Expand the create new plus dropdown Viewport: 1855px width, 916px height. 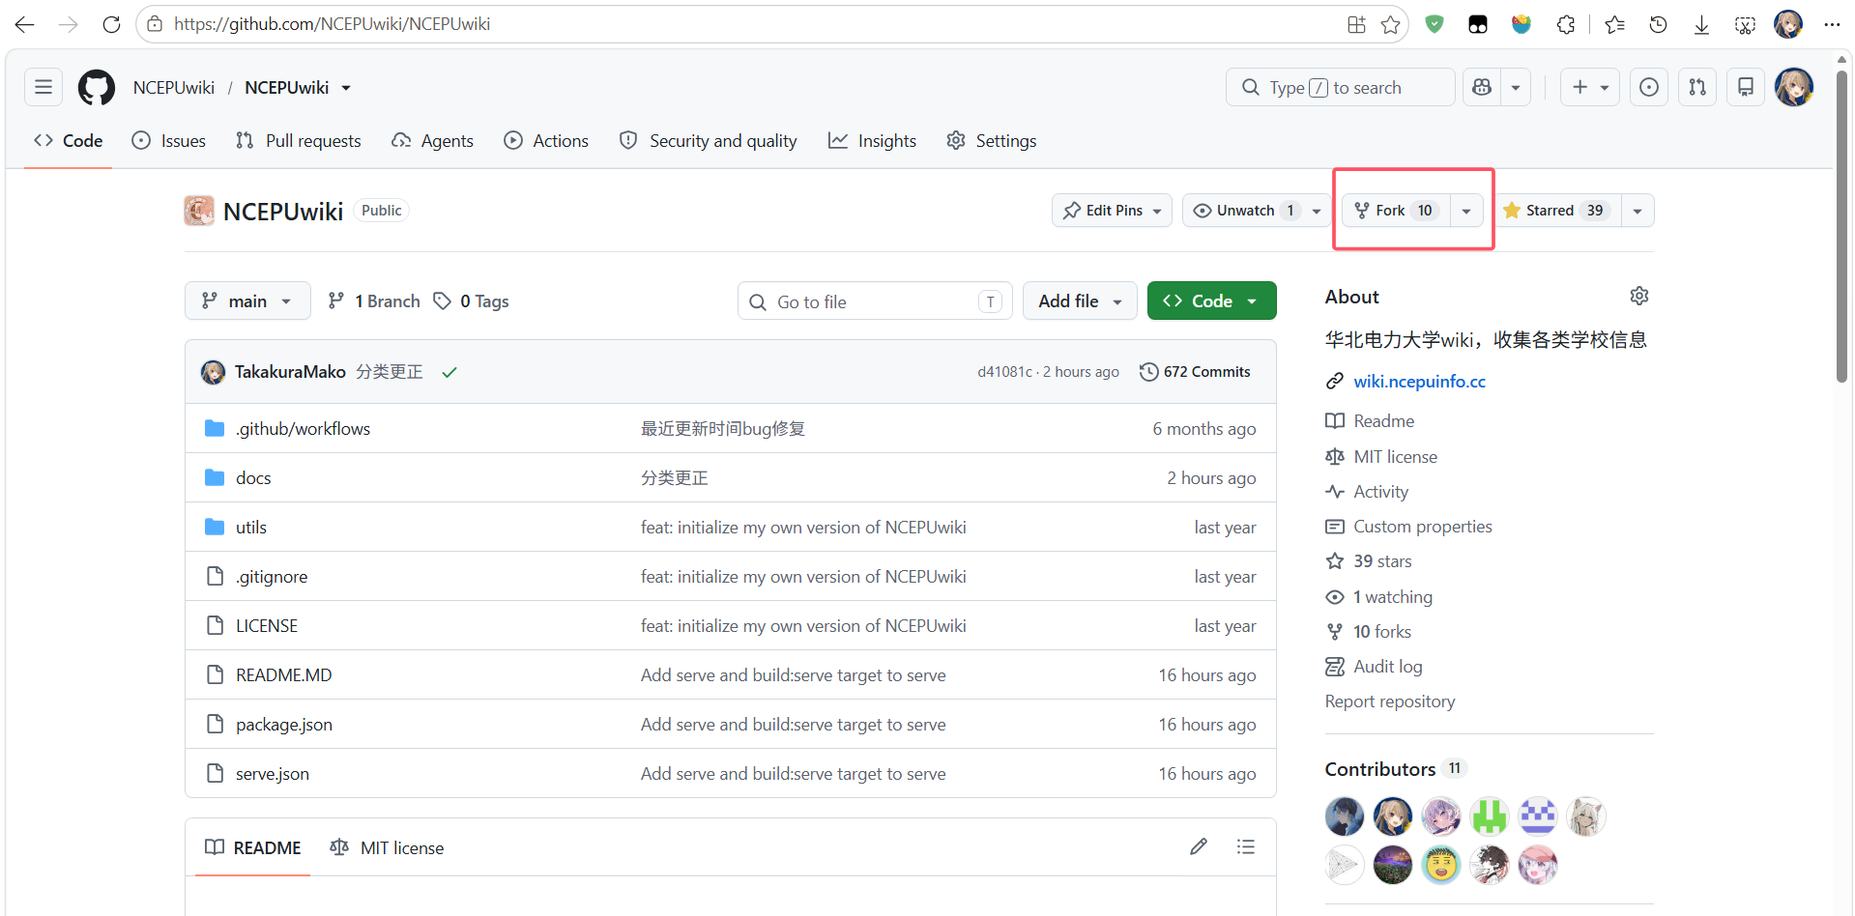(x=1590, y=88)
